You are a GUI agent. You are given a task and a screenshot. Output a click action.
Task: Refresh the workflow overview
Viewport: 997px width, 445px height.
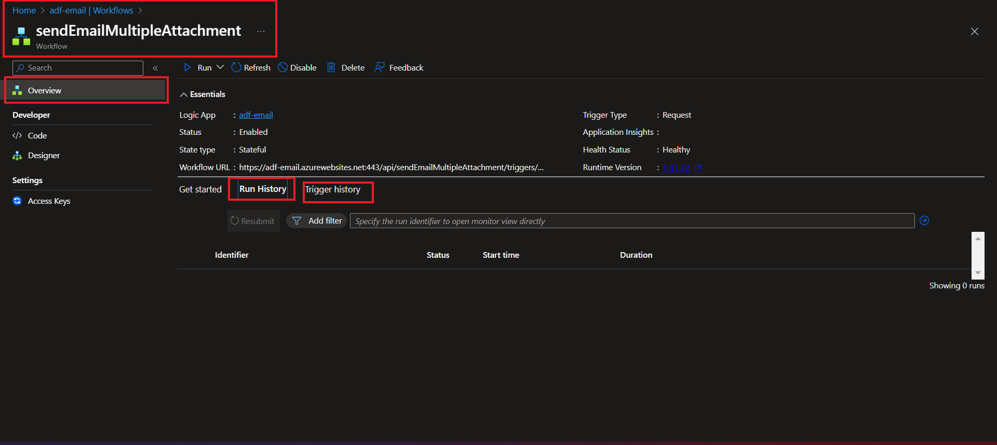tap(251, 67)
